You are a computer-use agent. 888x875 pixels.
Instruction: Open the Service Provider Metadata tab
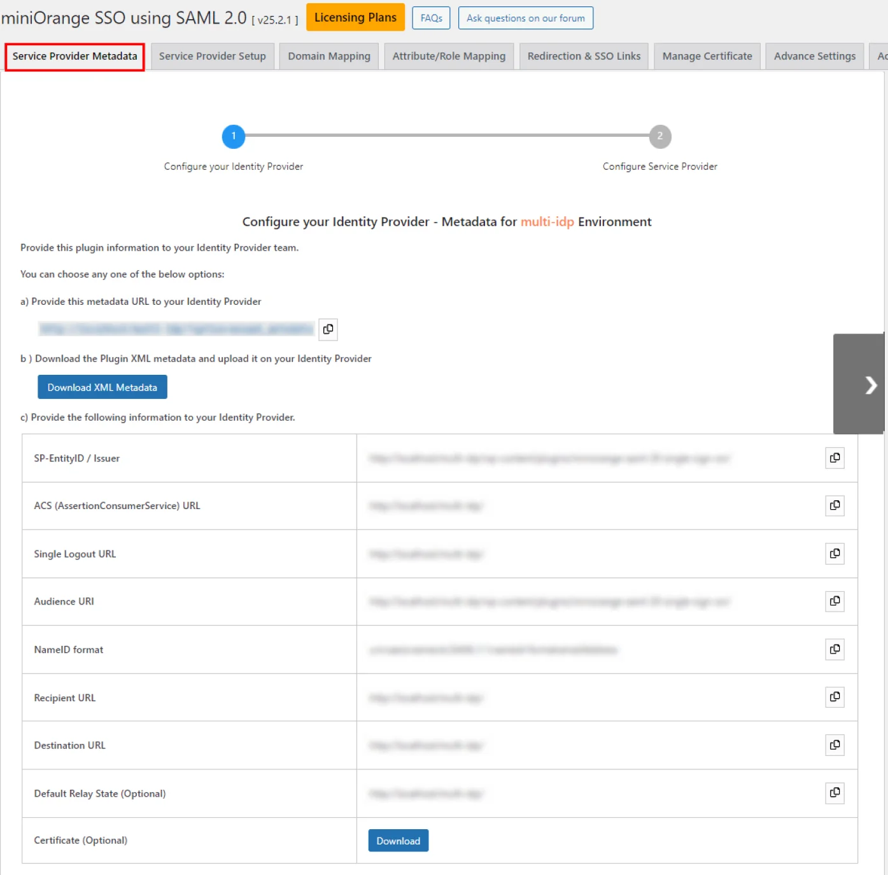coord(74,57)
